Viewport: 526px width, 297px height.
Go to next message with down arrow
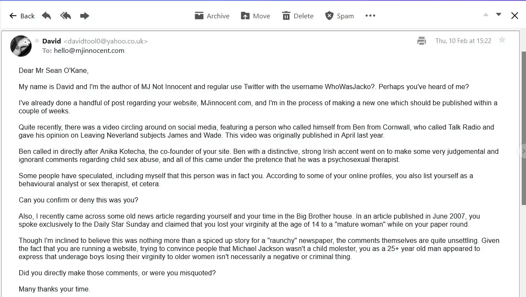(x=498, y=15)
